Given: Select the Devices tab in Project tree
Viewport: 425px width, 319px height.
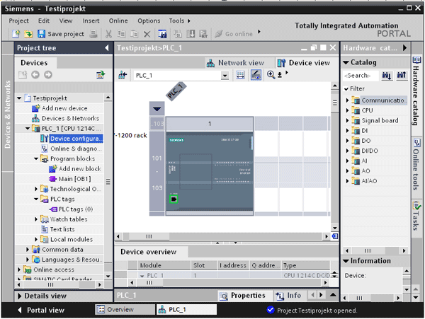Looking at the screenshot, I should (34, 63).
